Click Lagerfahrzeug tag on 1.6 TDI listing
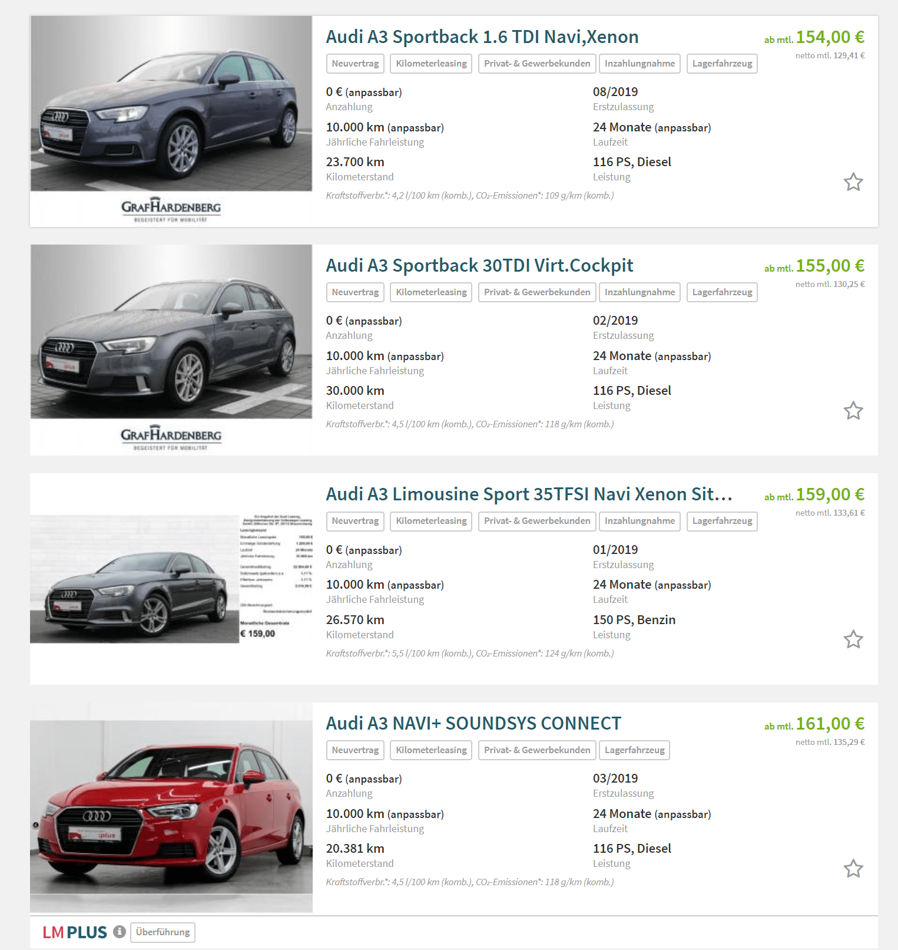The image size is (898, 950). point(723,64)
